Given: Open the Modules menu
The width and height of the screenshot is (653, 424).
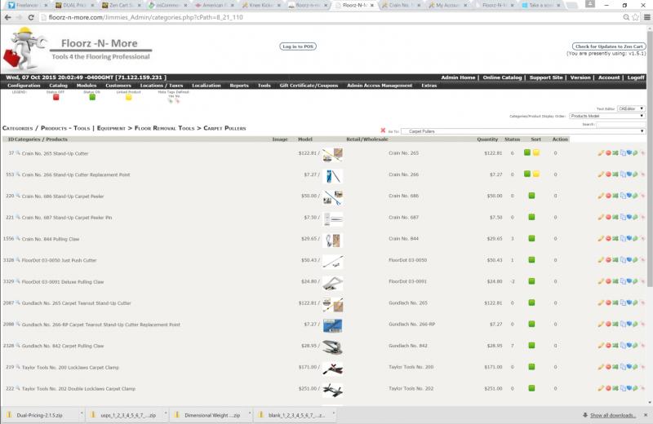Looking at the screenshot, I should point(87,86).
